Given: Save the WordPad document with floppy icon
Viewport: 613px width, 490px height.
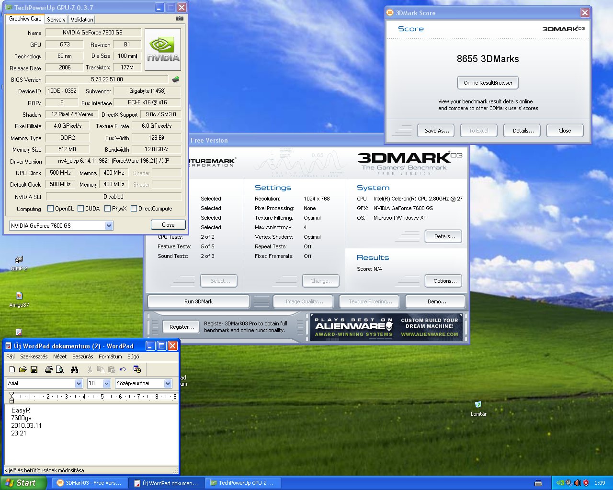Looking at the screenshot, I should point(34,369).
